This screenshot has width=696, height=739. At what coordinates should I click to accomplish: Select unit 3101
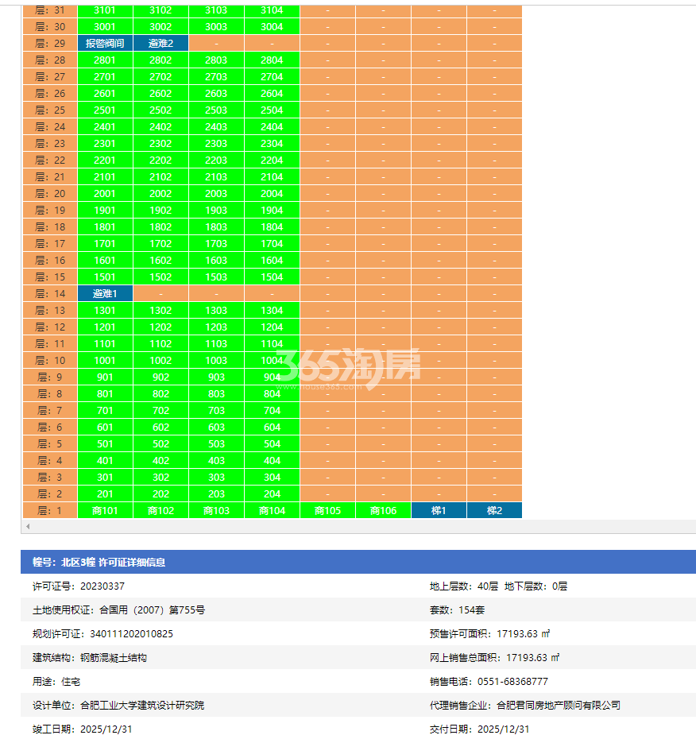click(105, 10)
